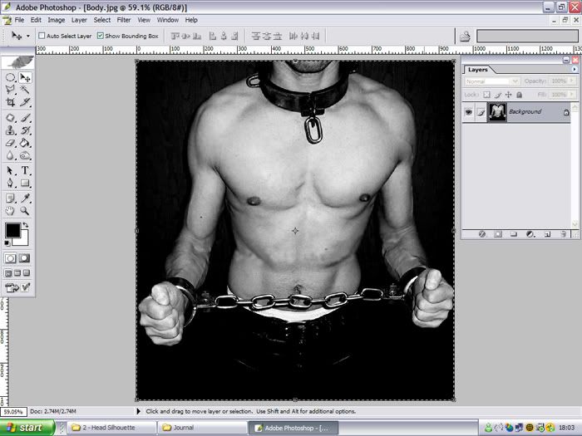This screenshot has width=582, height=436.
Task: Toggle Lock transparent pixels in Layers
Action: (x=486, y=95)
